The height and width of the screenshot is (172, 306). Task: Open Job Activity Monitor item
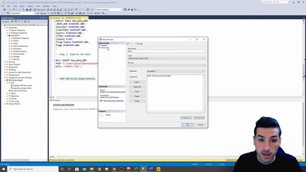point(19,91)
